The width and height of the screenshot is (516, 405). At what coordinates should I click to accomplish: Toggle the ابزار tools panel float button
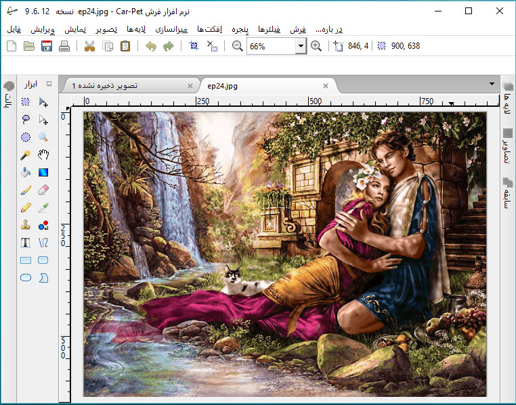(x=49, y=84)
